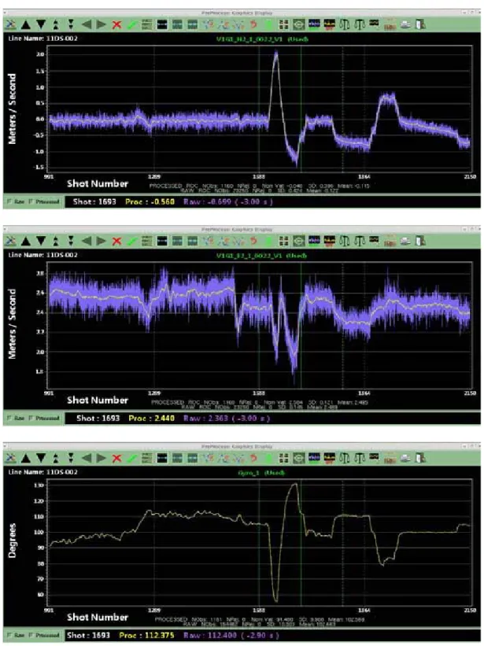Viewport: 484px width, 646px height.
Task: Click the Raw value -0.699 readout
Action: pyautogui.click(x=227, y=202)
